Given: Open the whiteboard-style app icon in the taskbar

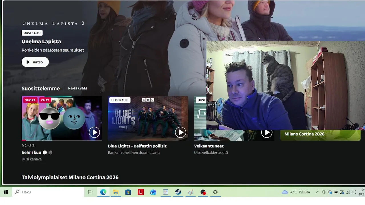Looking at the screenshot, I should point(166,192).
